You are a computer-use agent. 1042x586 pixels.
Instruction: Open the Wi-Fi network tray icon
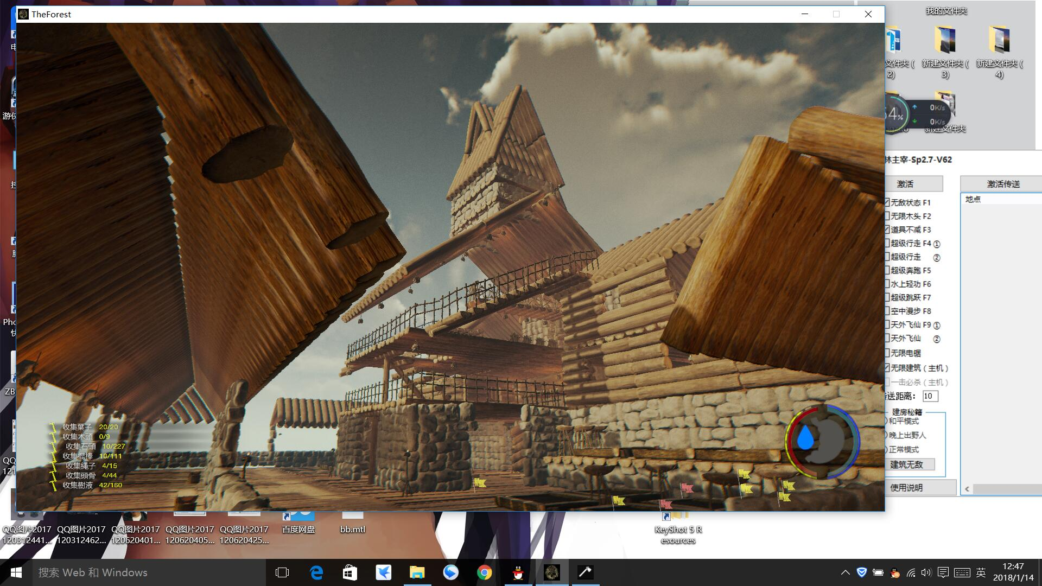click(x=911, y=573)
